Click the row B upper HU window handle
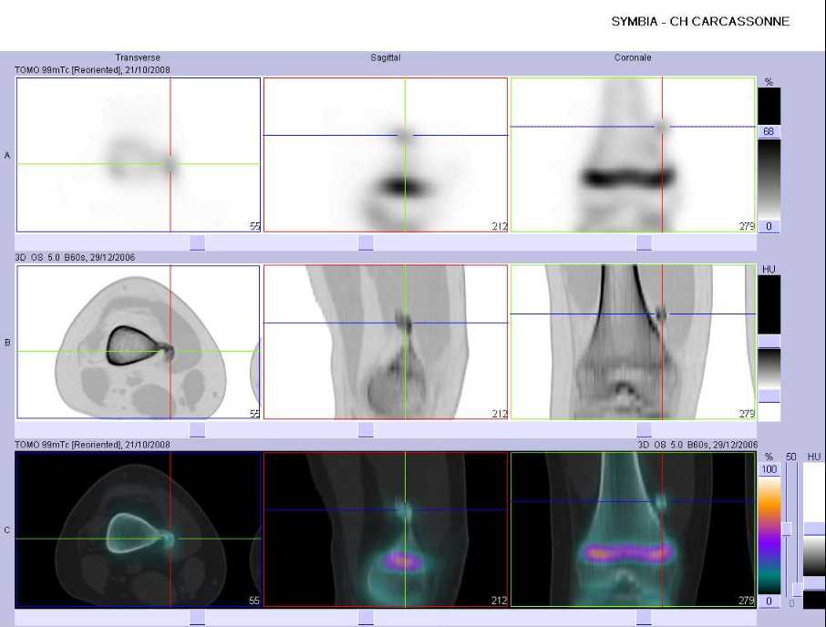Screen dimensions: 826x627 pos(769,342)
